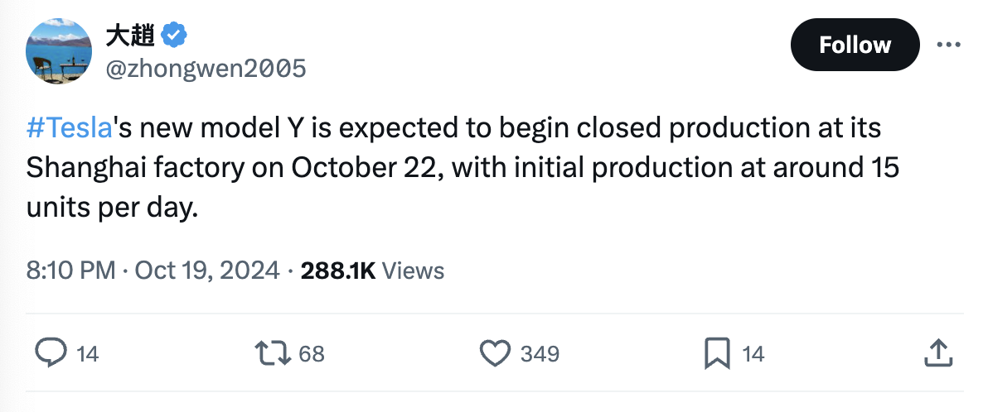Bookmark this tweet using the bookmark icon
This screenshot has height=412, width=988.
[716, 354]
